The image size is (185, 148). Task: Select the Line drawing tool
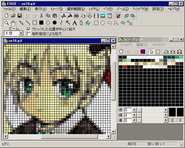coord(28,23)
